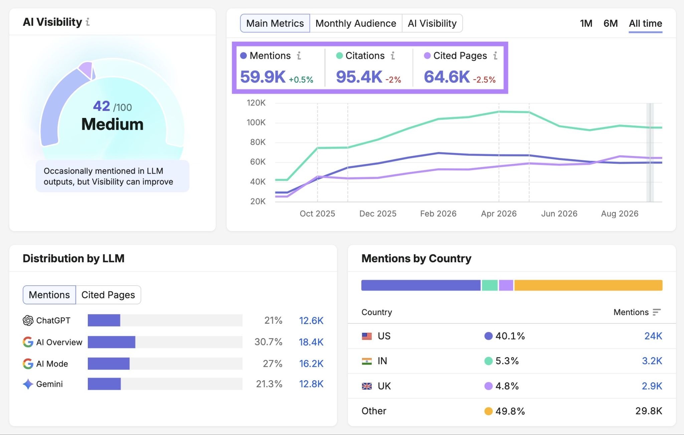Sort by Mentions column sort icon
Image resolution: width=684 pixels, height=435 pixels.
[x=657, y=312]
